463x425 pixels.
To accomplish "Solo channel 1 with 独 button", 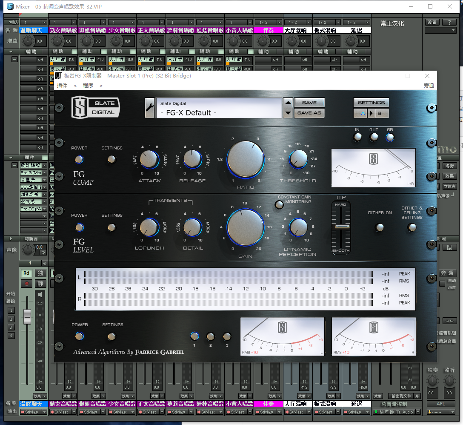I will pos(40,273).
